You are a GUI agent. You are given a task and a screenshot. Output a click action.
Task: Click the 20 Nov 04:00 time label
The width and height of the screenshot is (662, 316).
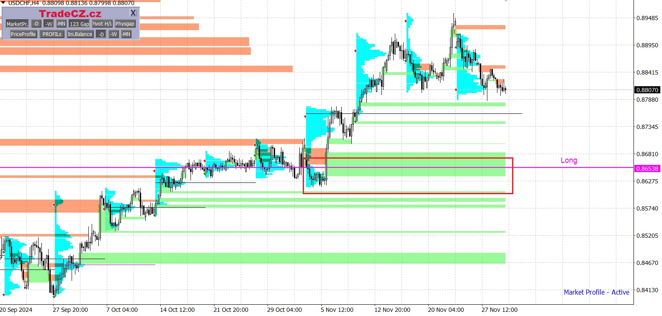point(446,310)
